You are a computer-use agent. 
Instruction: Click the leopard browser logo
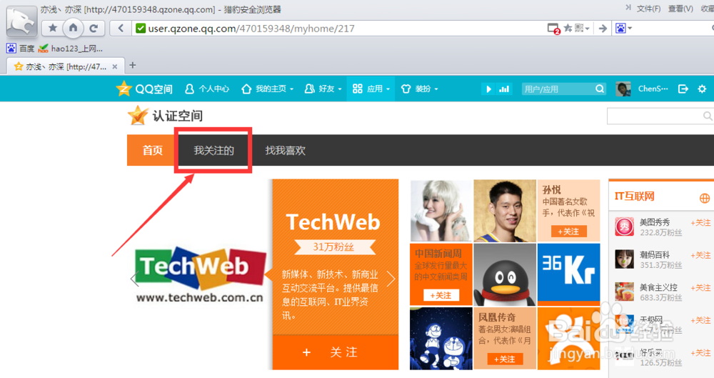pos(21,22)
